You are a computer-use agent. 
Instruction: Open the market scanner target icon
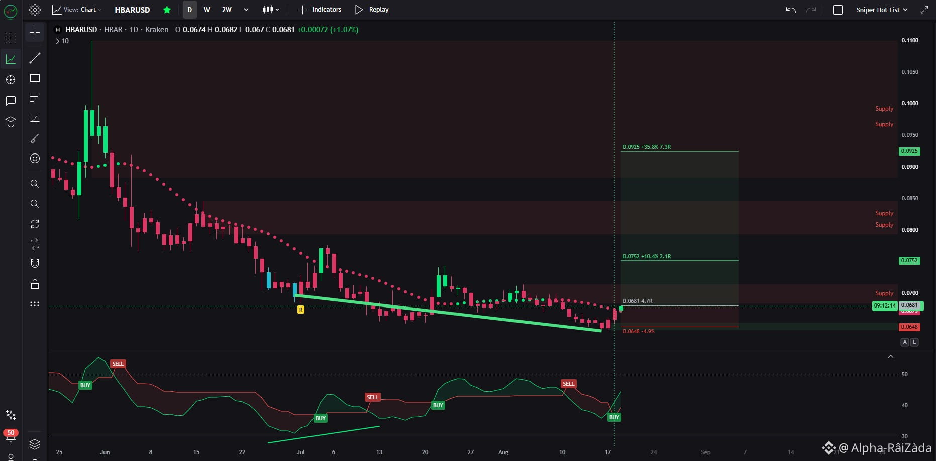11,80
